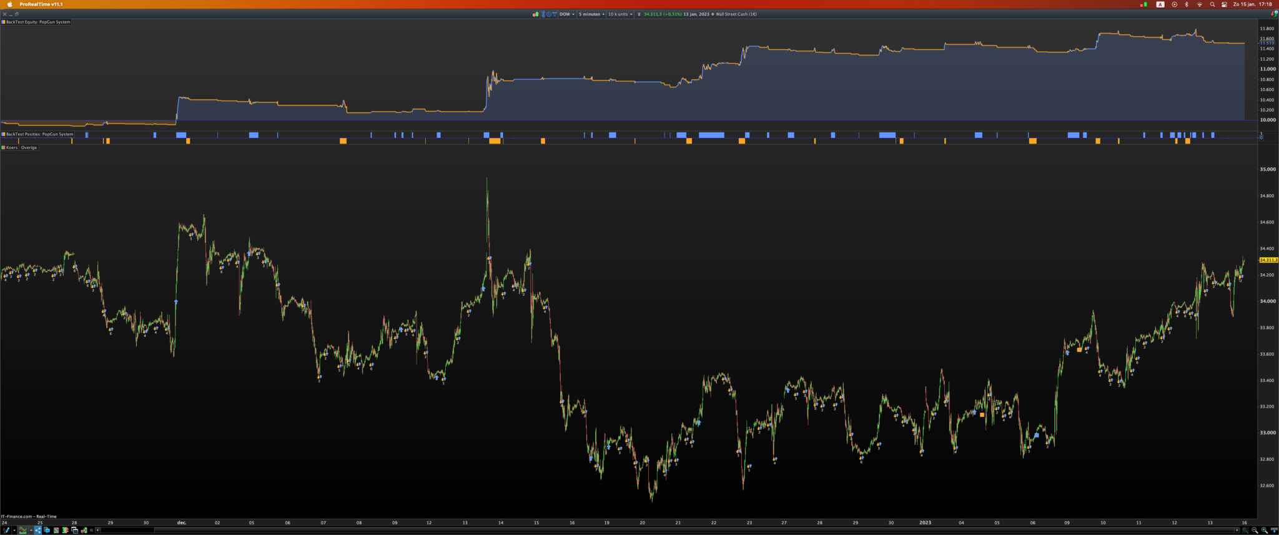Open the DOW instrument dropdown

pyautogui.click(x=567, y=14)
